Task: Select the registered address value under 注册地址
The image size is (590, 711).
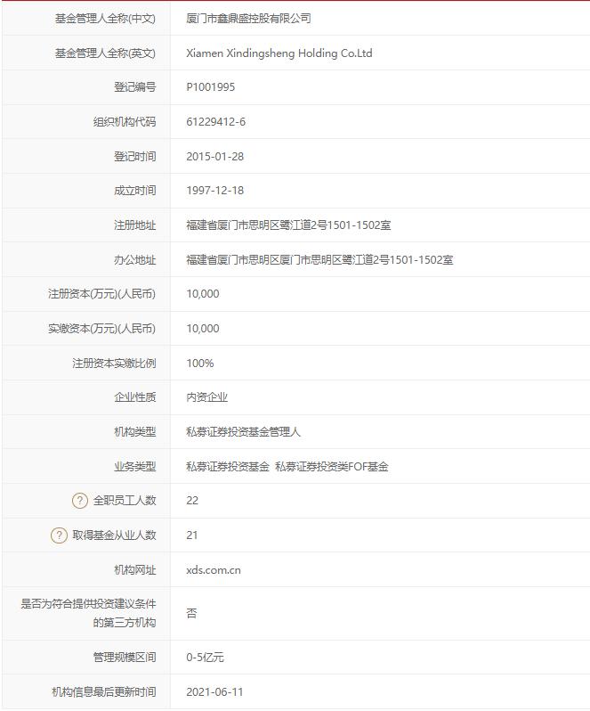Action: (x=288, y=225)
